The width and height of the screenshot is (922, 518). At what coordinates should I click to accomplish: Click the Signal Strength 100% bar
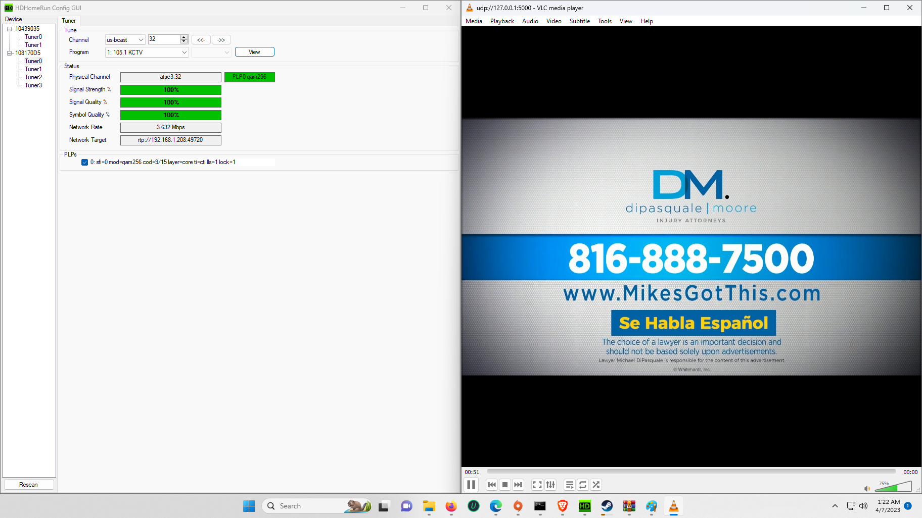click(x=171, y=90)
